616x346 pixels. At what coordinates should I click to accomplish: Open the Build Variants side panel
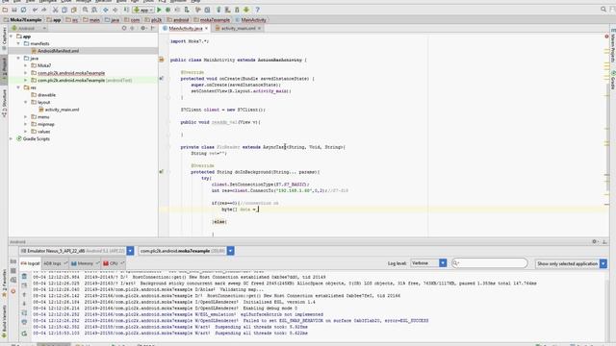coord(4,322)
